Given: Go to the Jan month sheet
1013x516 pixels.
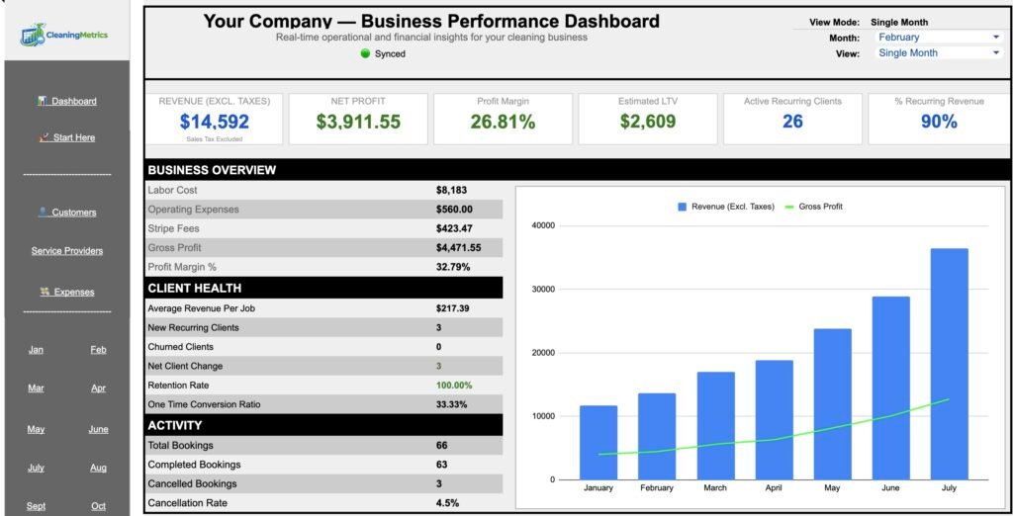Looking at the screenshot, I should tap(36, 350).
